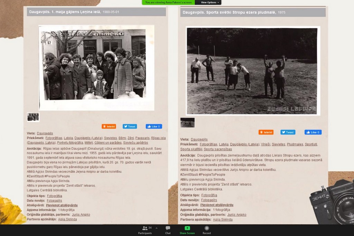The width and height of the screenshot is (354, 236).
Task: Click the Zēni keyword link
Action: coord(130,138)
